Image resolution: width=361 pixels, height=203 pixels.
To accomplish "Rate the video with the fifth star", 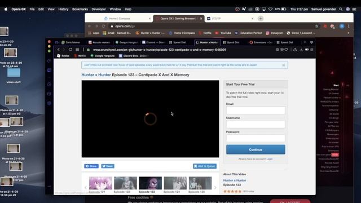I will coord(240,191).
